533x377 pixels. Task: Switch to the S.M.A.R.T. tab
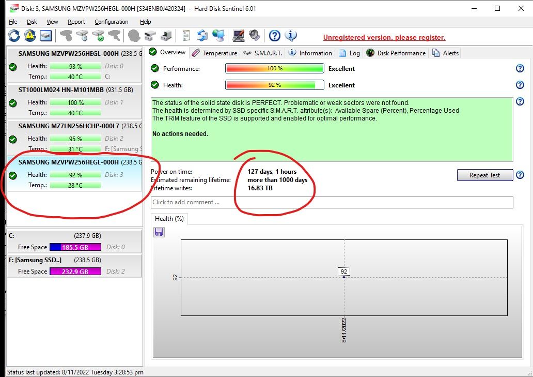263,53
